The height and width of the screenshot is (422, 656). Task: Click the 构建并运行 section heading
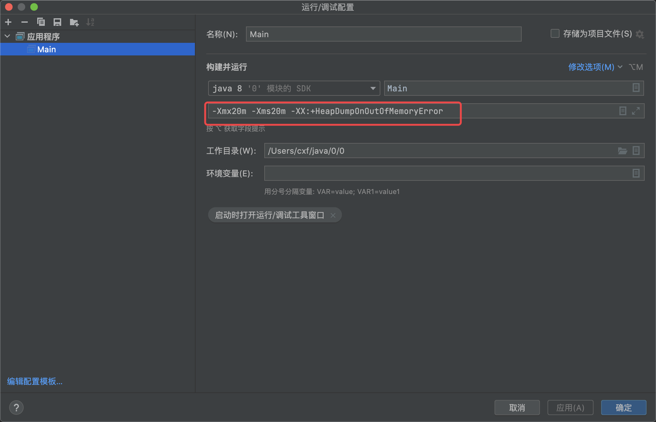226,67
